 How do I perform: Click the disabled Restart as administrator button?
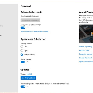pyautogui.click(x=30, y=20)
